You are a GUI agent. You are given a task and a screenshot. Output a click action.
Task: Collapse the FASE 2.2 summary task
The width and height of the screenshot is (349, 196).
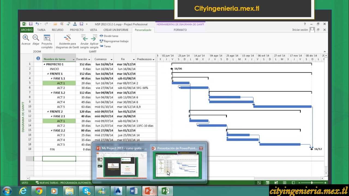pos(52,130)
